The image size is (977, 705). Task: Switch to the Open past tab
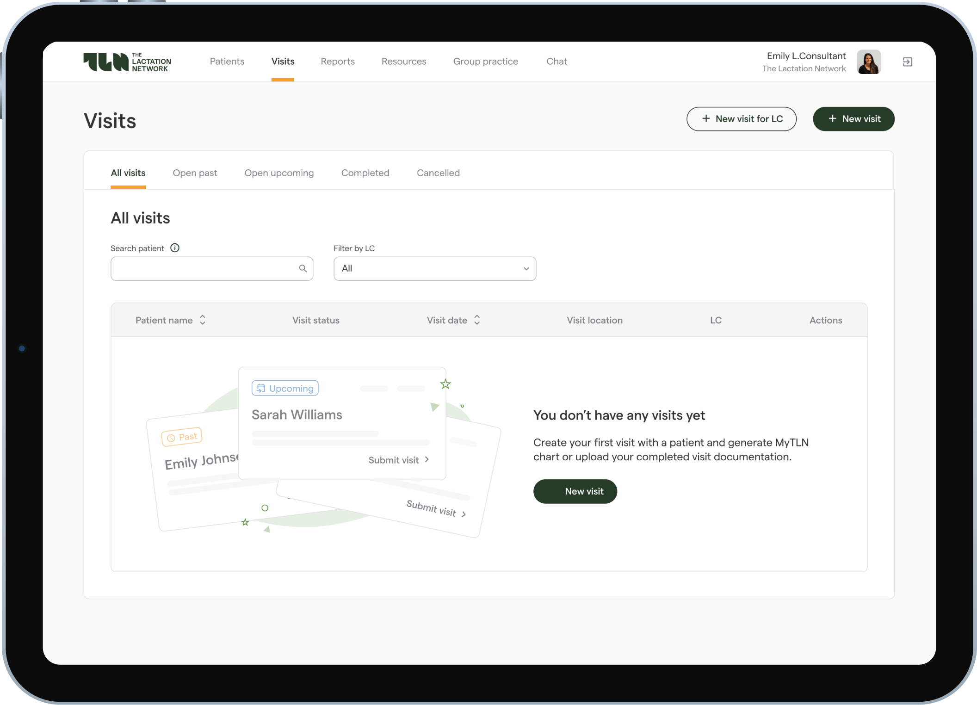point(195,173)
